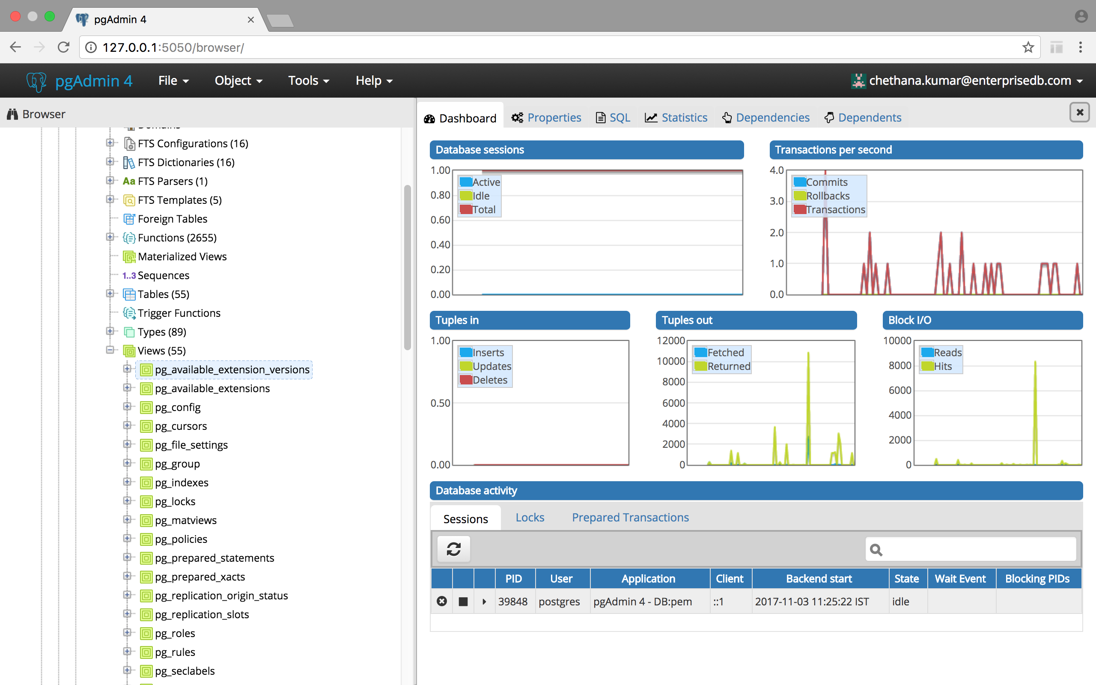The height and width of the screenshot is (685, 1096).
Task: Click the Tables node icon
Action: tap(129, 295)
